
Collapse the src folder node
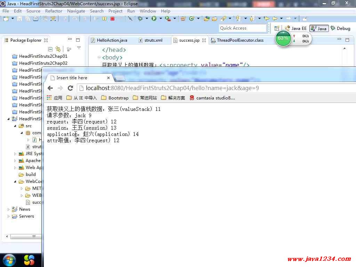tap(15, 126)
